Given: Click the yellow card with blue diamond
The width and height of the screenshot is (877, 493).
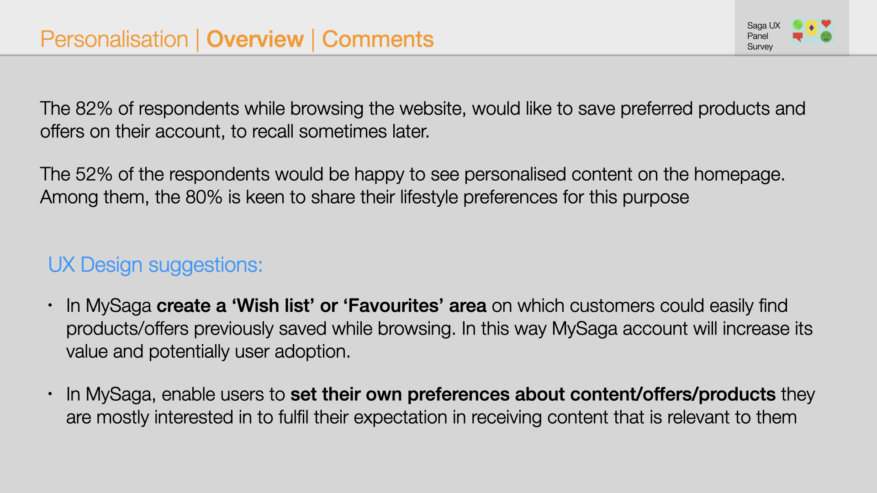Looking at the screenshot, I should [x=811, y=27].
